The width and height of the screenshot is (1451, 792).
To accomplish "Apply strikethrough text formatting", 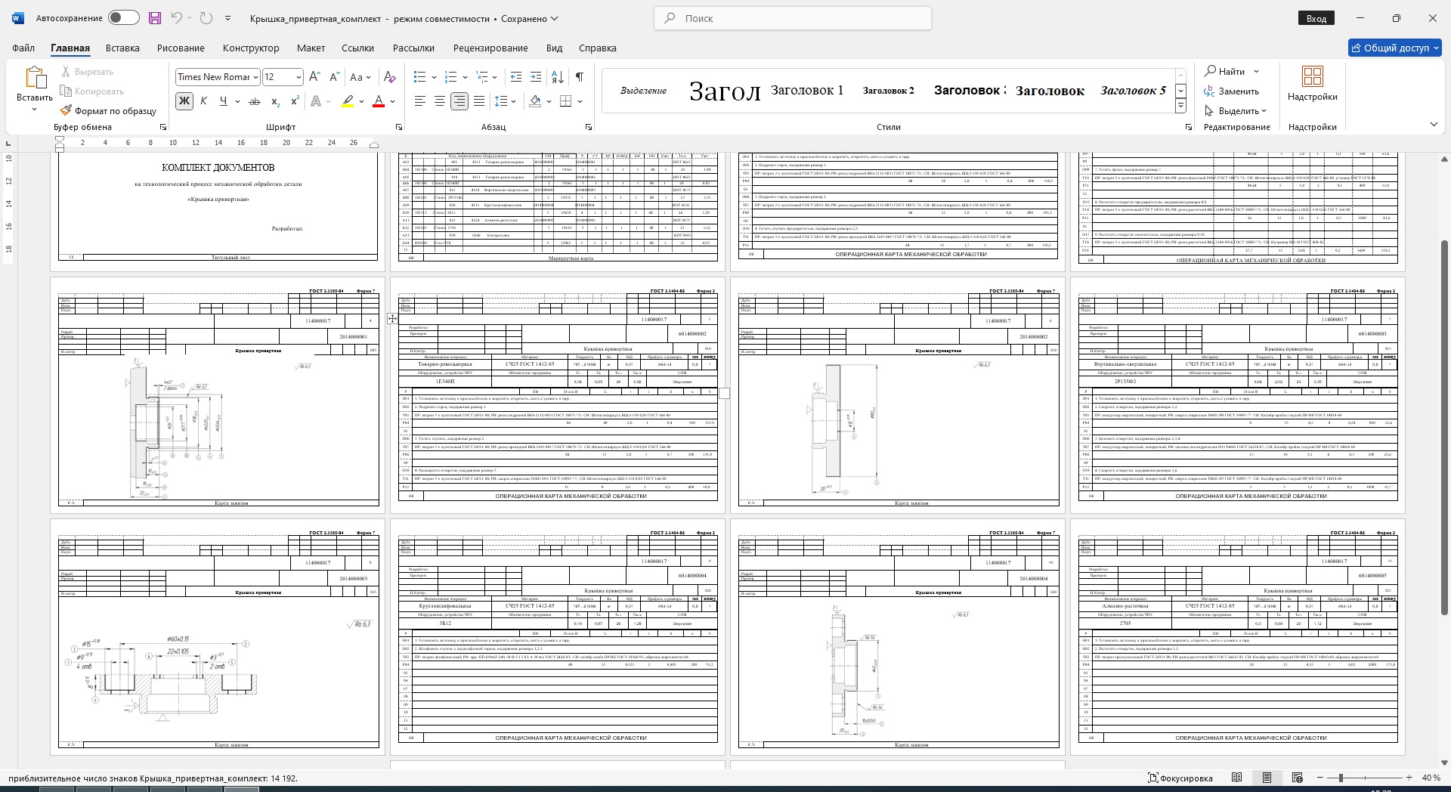I will pyautogui.click(x=255, y=101).
